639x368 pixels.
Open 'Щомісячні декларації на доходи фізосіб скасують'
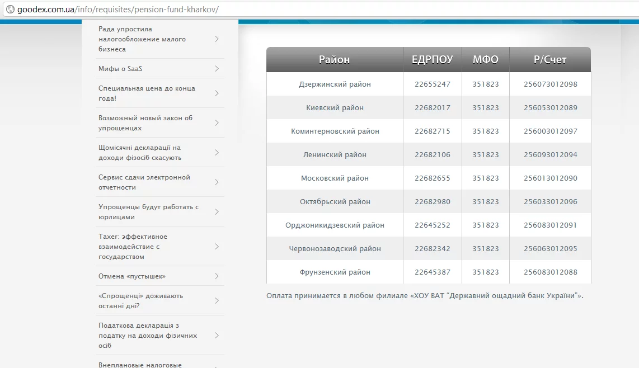click(140, 153)
